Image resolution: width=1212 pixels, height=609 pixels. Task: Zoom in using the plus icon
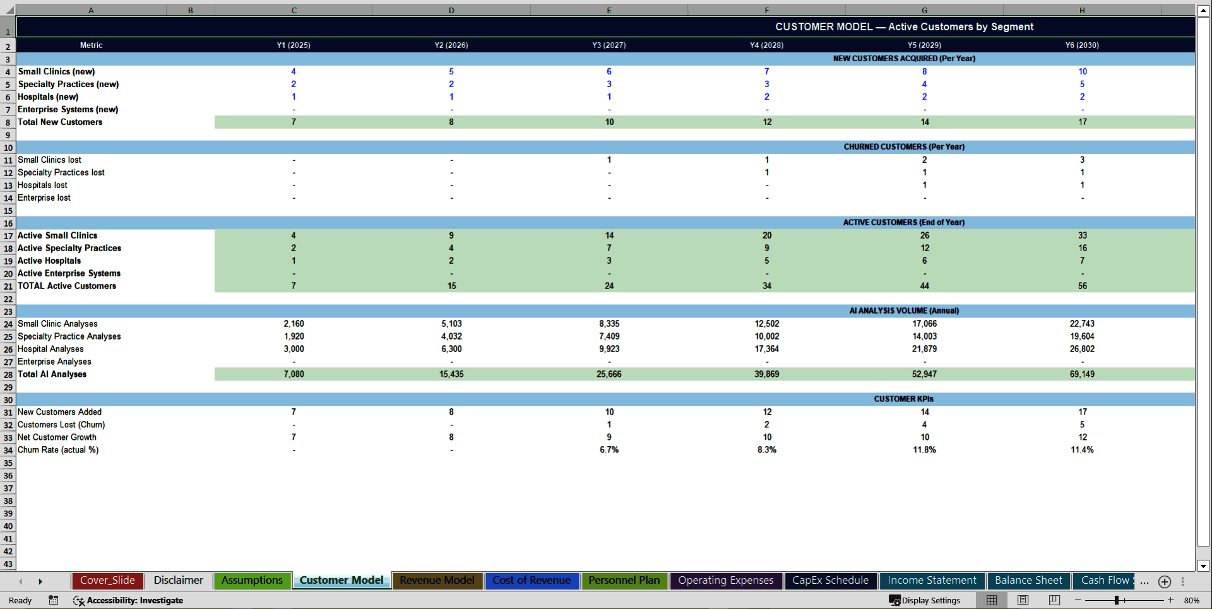(x=1171, y=600)
